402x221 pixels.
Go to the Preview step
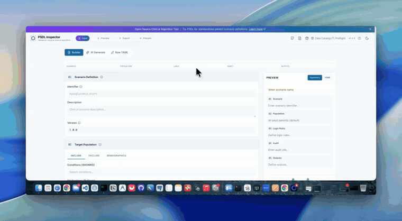103,38
